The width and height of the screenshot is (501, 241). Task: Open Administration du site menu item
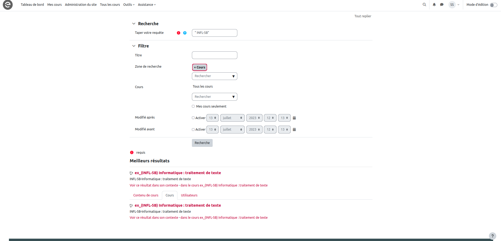(x=81, y=5)
